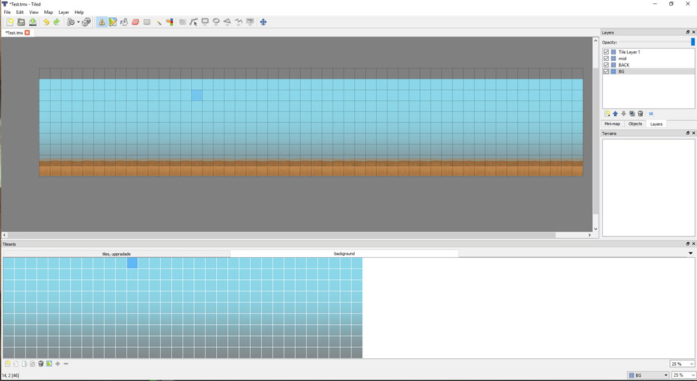Image resolution: width=697 pixels, height=381 pixels.
Task: Select the Bucket Fill tool
Action: (124, 22)
